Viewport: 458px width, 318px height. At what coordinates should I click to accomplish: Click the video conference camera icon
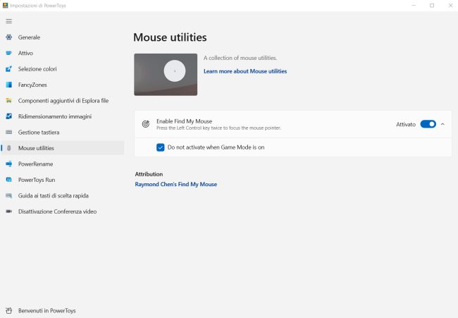pyautogui.click(x=8, y=212)
